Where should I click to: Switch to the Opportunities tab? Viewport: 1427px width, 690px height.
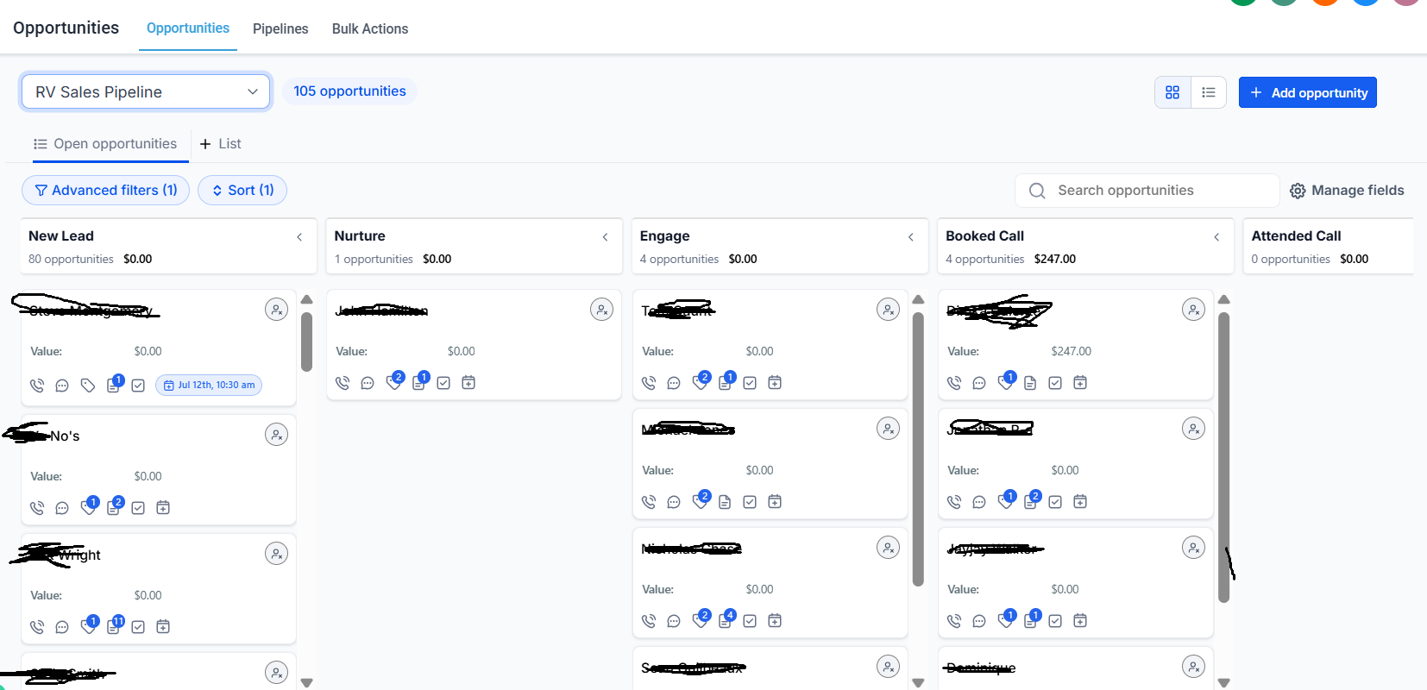pos(188,28)
